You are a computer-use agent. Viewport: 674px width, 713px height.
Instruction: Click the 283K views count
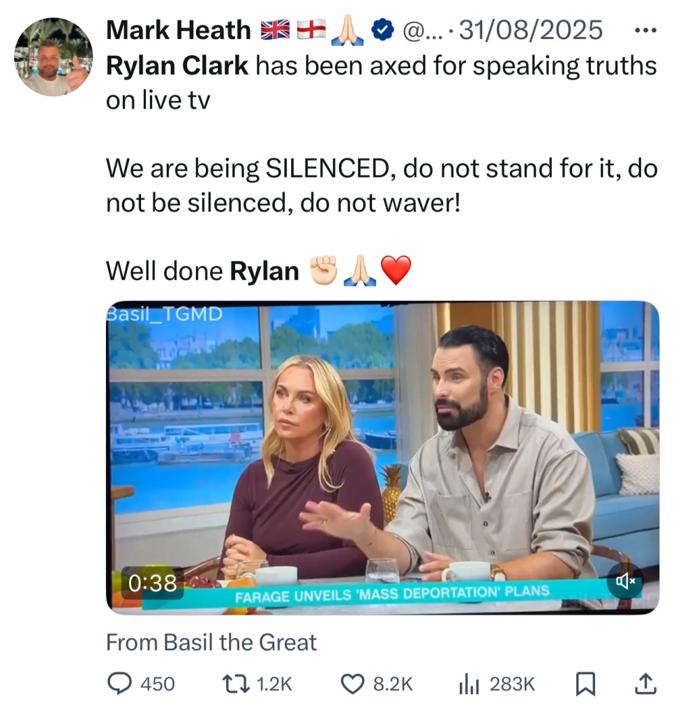(x=512, y=684)
